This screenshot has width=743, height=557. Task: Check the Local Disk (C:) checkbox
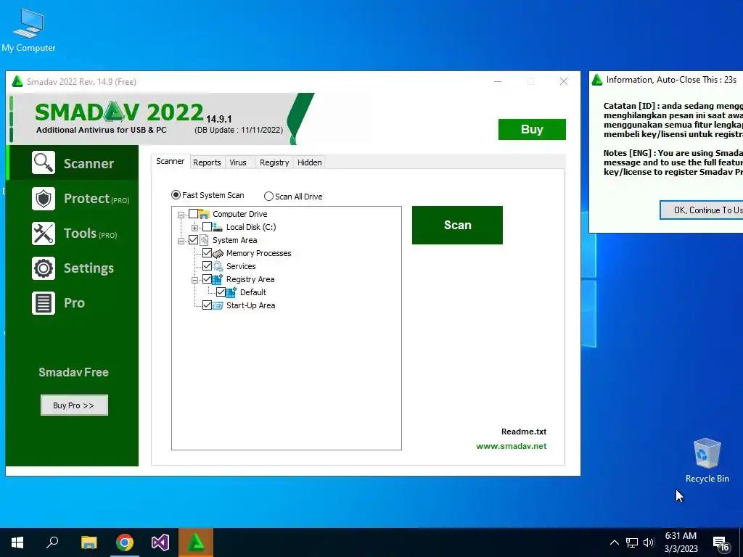(207, 227)
